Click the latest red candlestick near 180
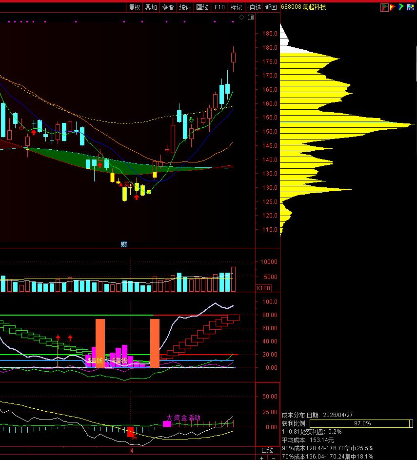The image size is (417, 460). (x=234, y=58)
